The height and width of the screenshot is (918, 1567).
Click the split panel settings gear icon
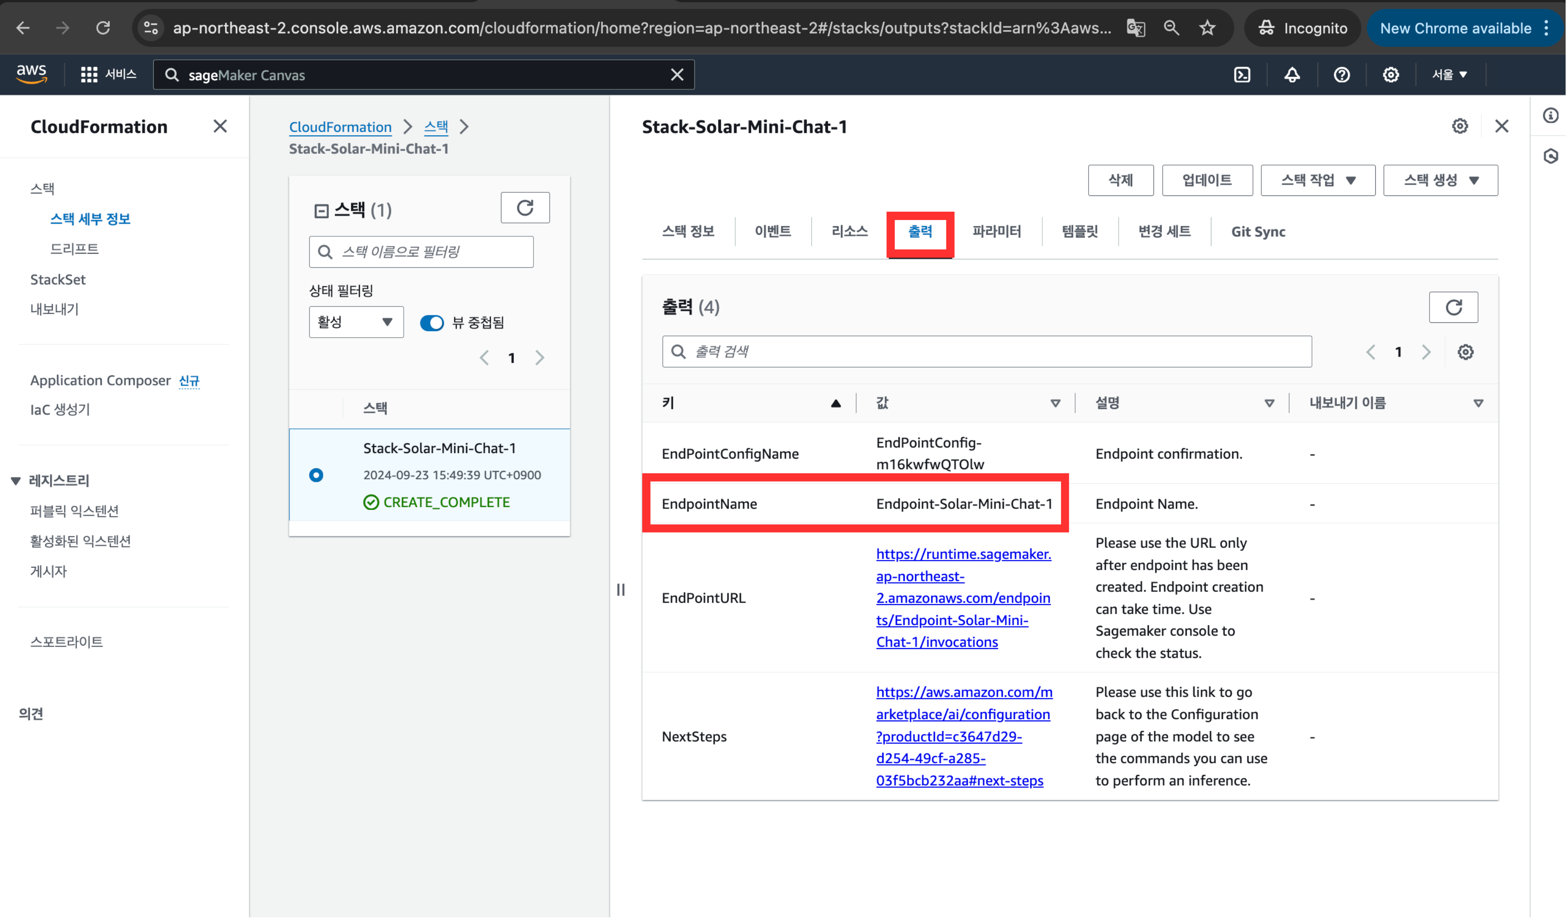1460,127
